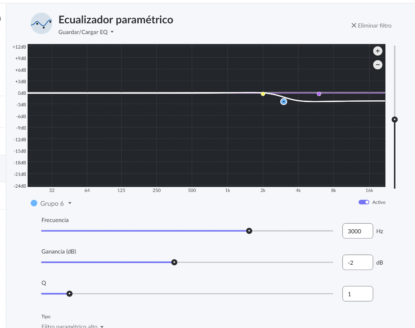Click the parametric equalizer wave logo icon
The height and width of the screenshot is (328, 415).
click(41, 24)
